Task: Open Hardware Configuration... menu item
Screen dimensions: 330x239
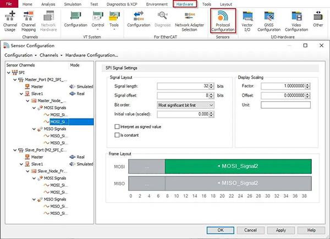Action: pyautogui.click(x=91, y=55)
